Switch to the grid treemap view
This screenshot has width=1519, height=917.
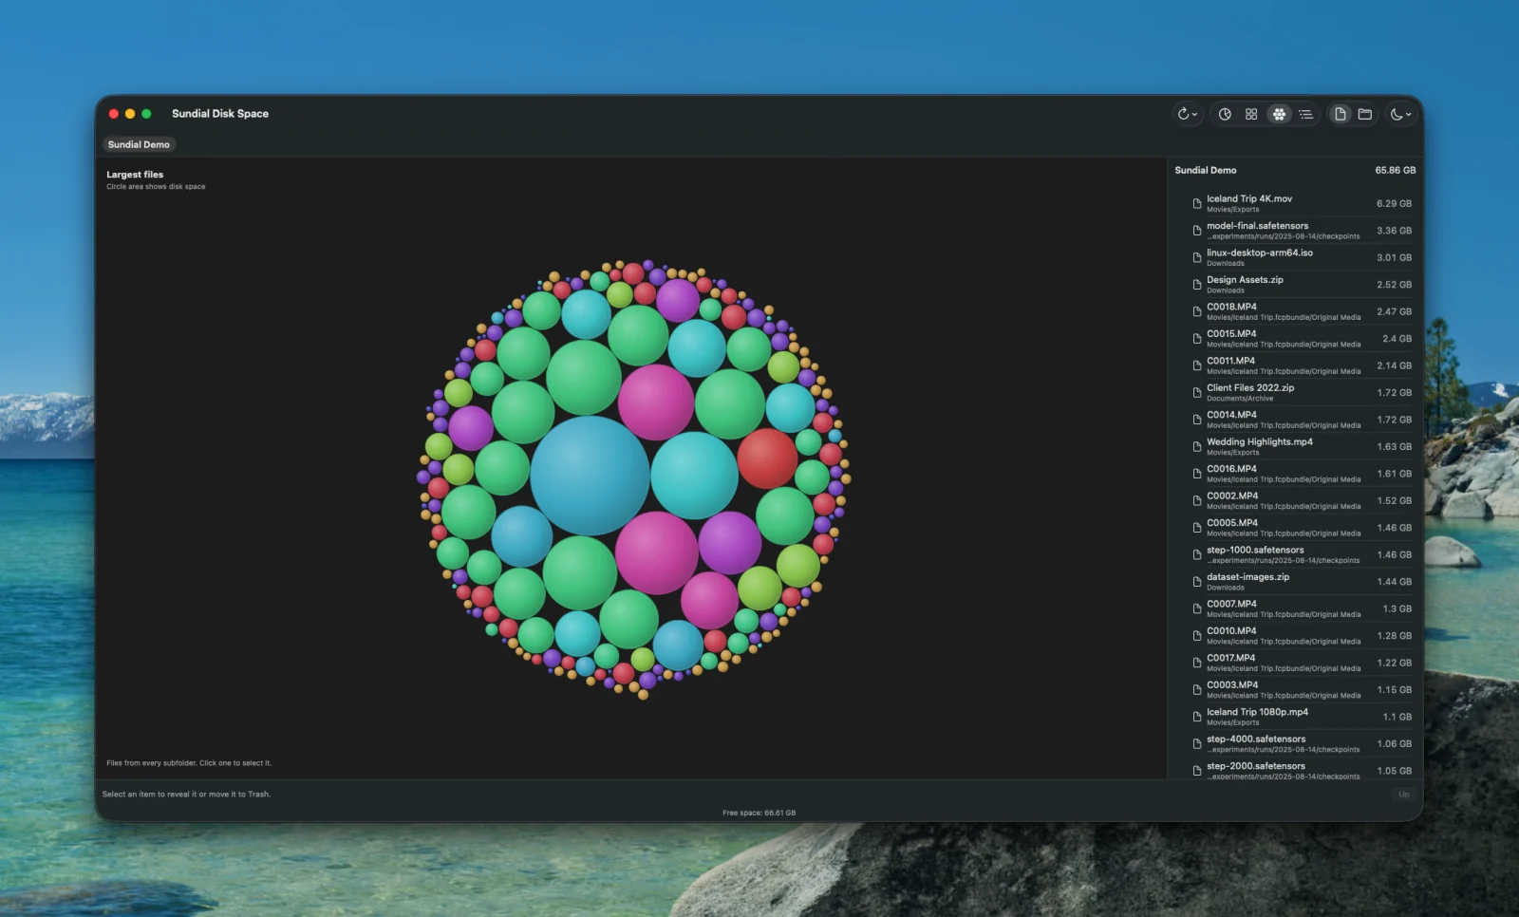(x=1251, y=114)
